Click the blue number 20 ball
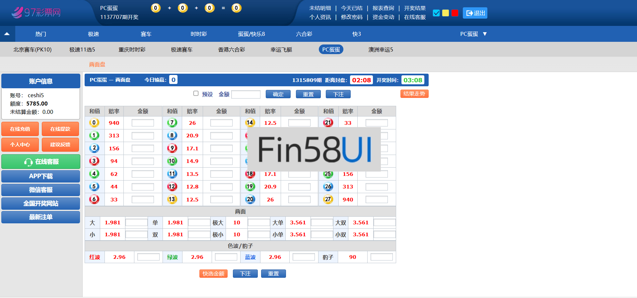637x298 pixels. point(250,199)
